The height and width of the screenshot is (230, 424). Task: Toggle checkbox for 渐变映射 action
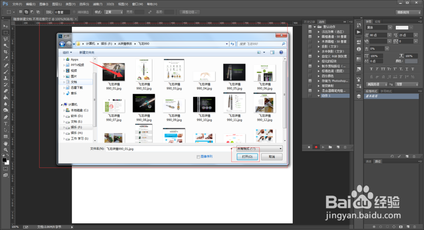tap(310, 86)
